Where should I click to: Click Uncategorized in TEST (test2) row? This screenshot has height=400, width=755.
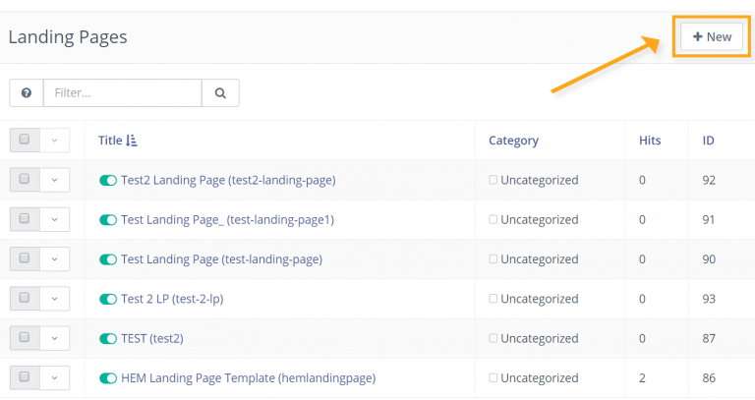[x=540, y=338]
